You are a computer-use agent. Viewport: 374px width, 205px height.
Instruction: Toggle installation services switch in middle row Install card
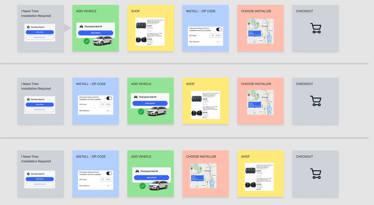tap(109, 98)
